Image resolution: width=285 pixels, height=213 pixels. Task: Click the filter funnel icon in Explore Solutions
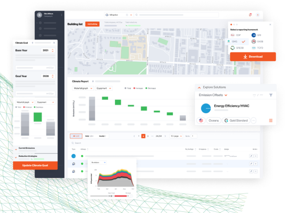point(271,95)
